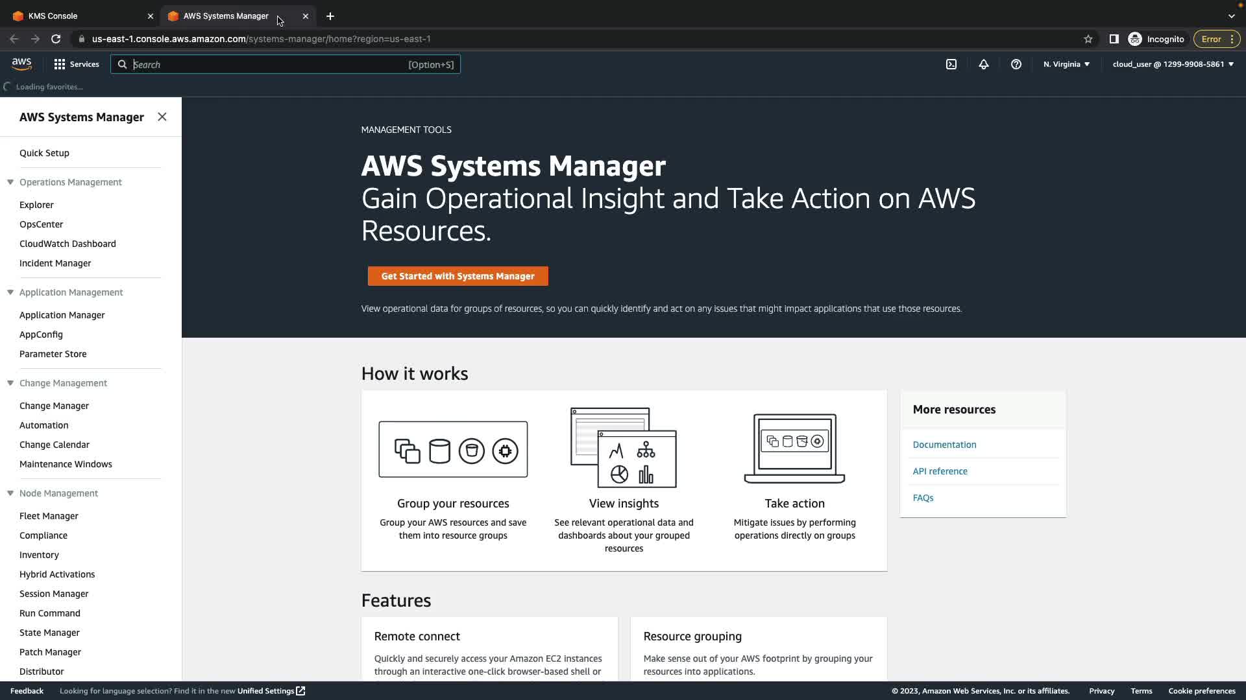
Task: Collapse the Operations Management section
Action: [10, 182]
